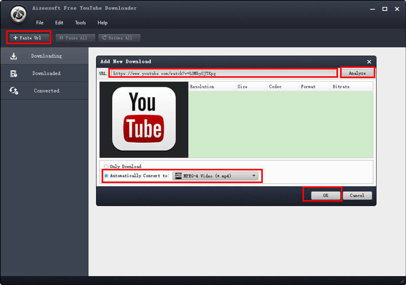Click the Downloaded film list icon

coord(14,74)
